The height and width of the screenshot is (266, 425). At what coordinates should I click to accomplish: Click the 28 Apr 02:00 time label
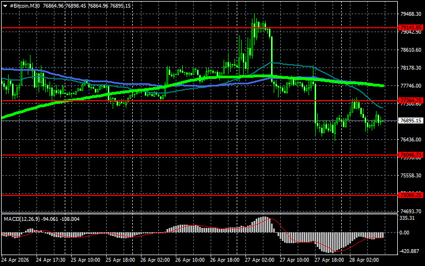tap(364, 260)
